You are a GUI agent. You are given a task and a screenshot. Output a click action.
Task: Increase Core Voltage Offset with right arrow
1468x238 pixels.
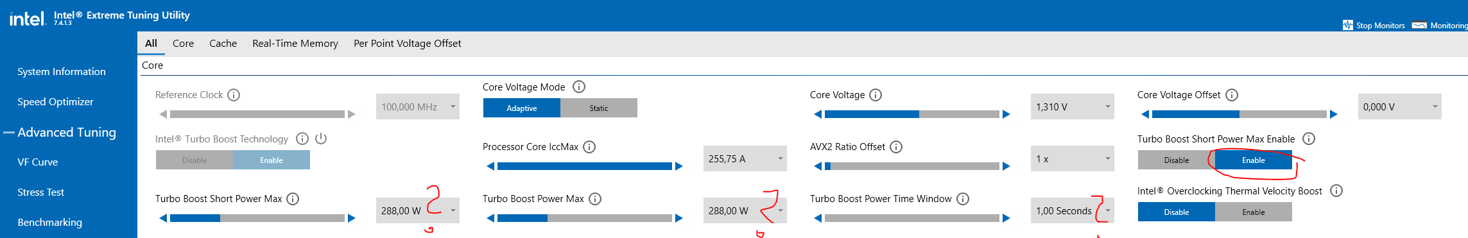coord(1334,114)
